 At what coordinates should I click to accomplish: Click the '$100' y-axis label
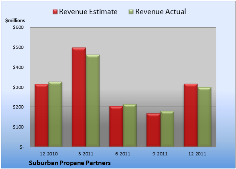click(18, 127)
